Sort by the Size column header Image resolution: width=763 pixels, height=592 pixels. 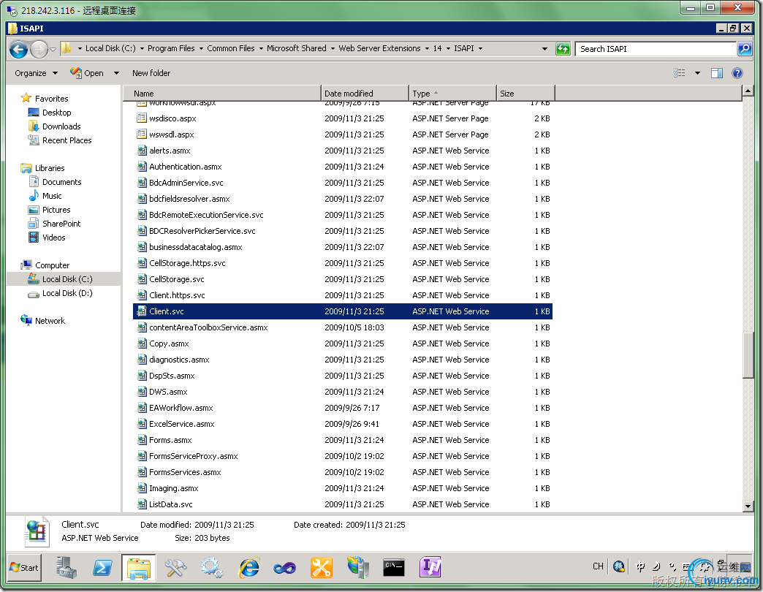[x=525, y=94]
